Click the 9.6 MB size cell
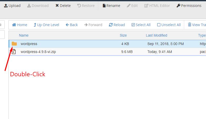The width and height of the screenshot is (206, 119). [127, 52]
